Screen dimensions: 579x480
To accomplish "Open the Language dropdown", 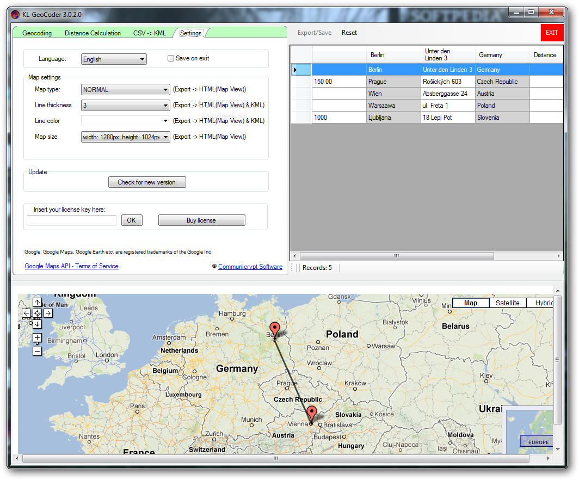I will pyautogui.click(x=114, y=59).
